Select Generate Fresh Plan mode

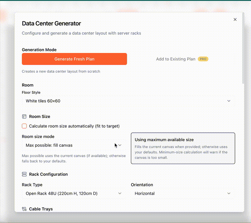click(74, 59)
